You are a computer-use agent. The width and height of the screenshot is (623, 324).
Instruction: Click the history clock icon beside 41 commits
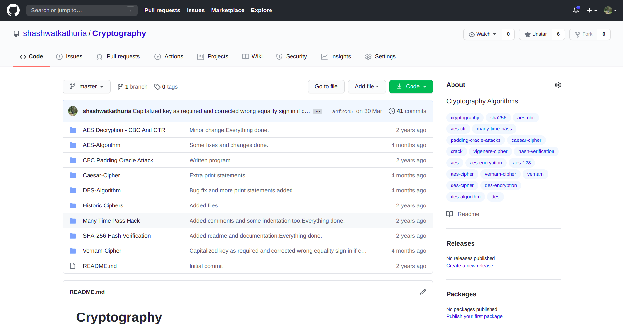(x=392, y=111)
